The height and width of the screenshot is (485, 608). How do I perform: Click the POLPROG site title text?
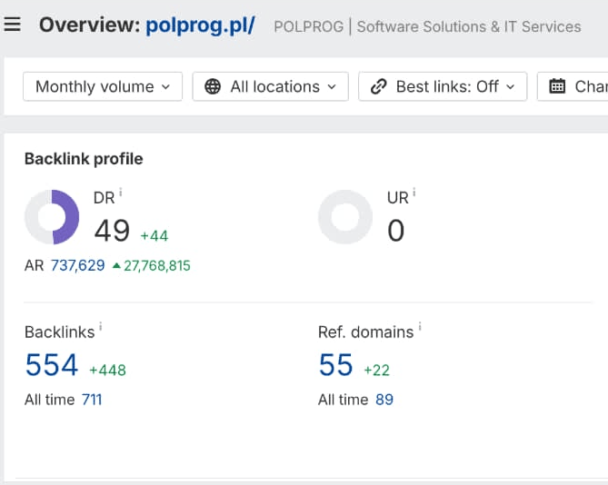(x=427, y=26)
